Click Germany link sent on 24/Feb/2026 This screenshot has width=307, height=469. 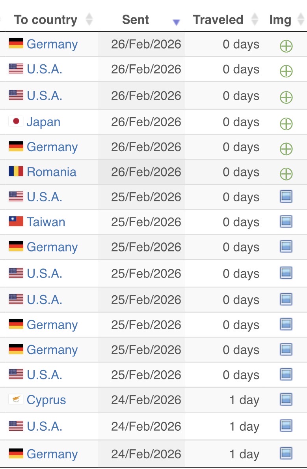(x=52, y=454)
